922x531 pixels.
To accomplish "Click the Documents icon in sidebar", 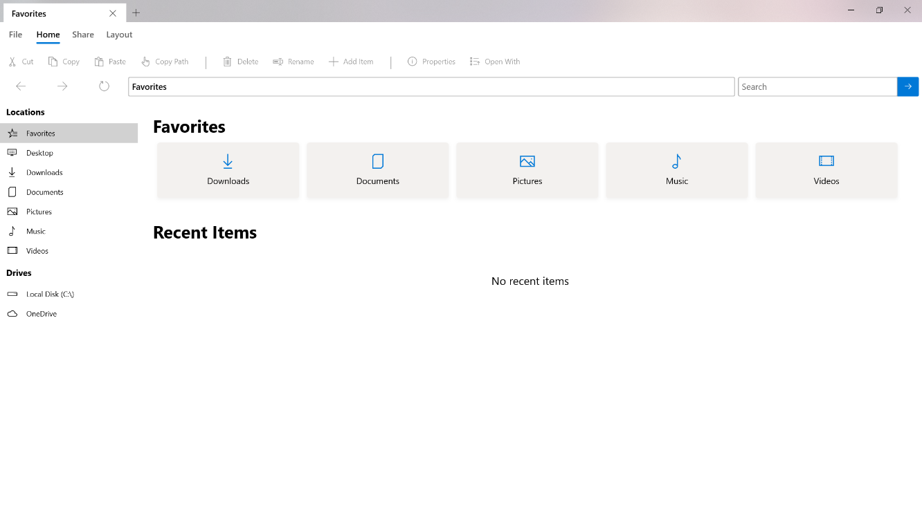I will [12, 192].
